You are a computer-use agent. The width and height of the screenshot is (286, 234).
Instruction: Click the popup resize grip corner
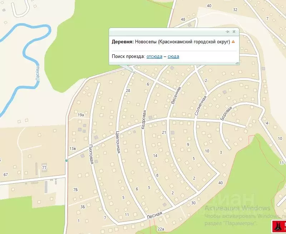pyautogui.click(x=237, y=63)
